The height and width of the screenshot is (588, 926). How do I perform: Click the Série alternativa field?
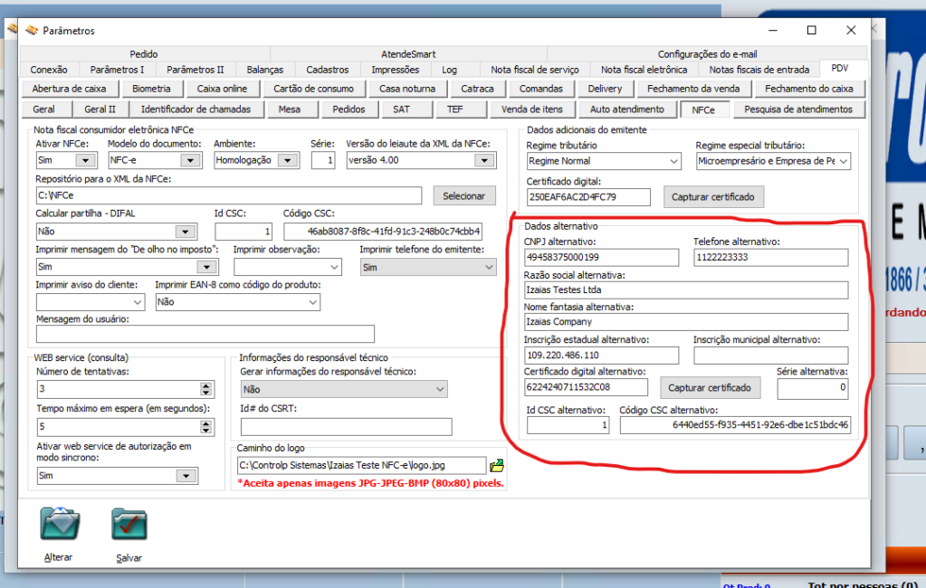(813, 388)
